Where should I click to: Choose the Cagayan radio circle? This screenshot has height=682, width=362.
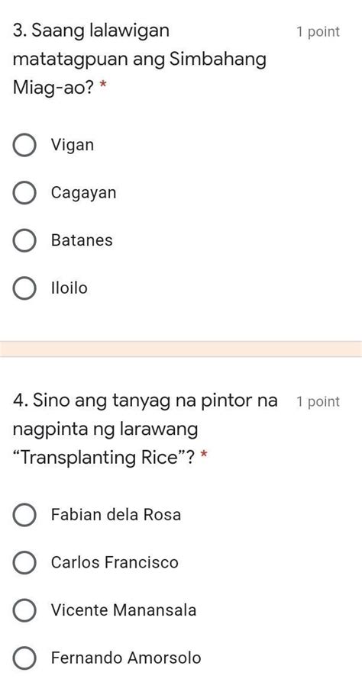click(x=24, y=193)
